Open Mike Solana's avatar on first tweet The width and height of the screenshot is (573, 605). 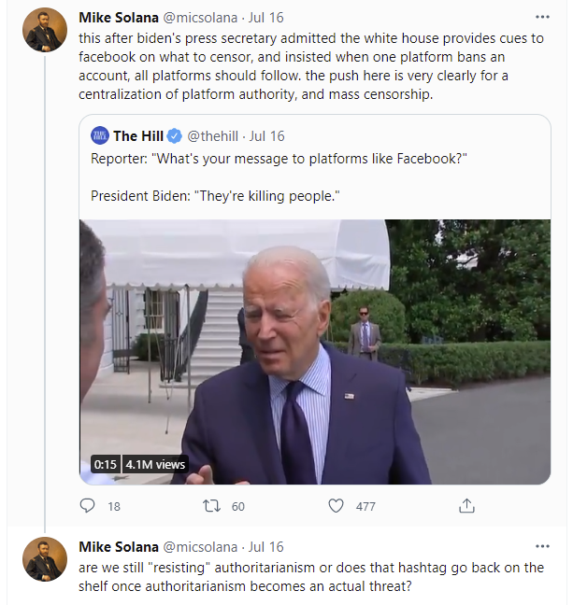tap(44, 29)
